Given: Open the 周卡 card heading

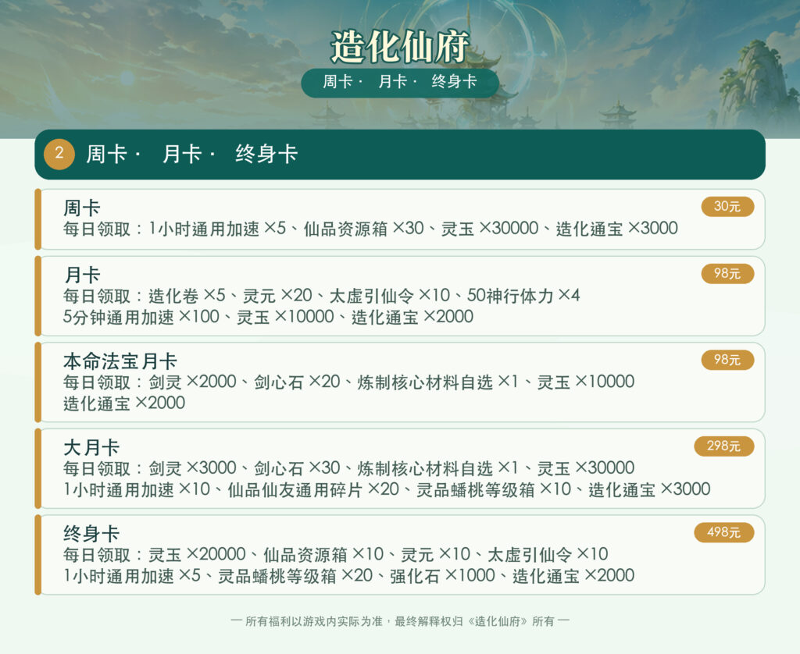Looking at the screenshot, I should (81, 208).
